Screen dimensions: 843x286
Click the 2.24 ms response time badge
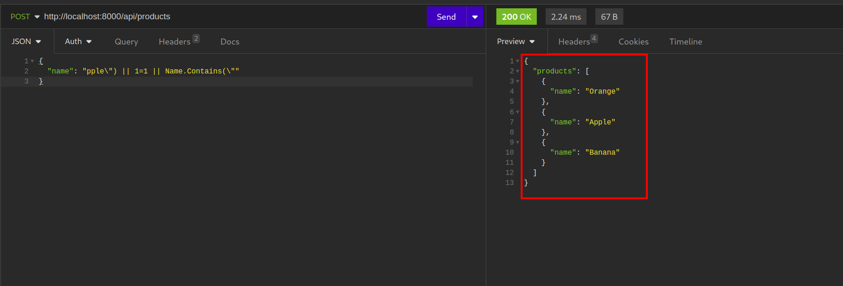point(566,17)
